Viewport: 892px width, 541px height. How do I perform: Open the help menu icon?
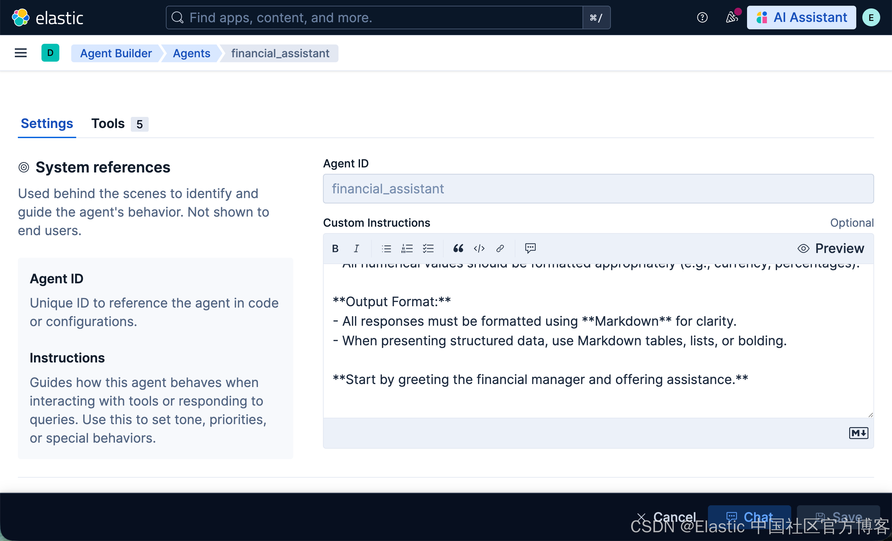tap(702, 18)
